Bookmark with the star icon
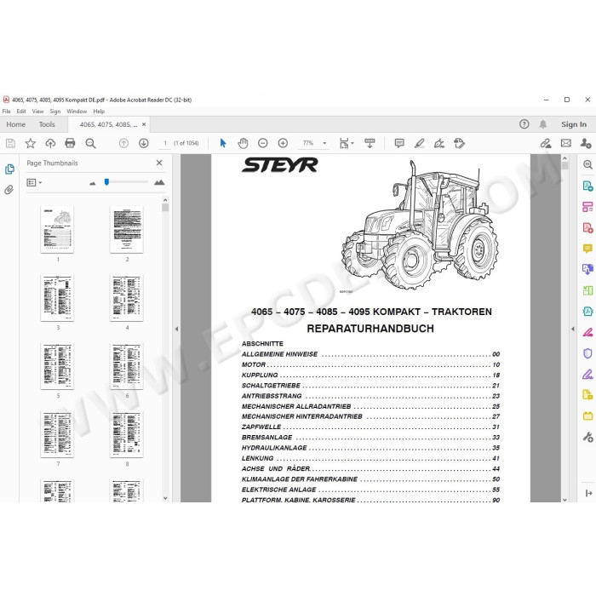596x596 pixels. [30, 143]
